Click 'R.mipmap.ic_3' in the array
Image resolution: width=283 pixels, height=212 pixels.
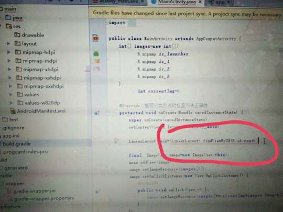point(154,76)
